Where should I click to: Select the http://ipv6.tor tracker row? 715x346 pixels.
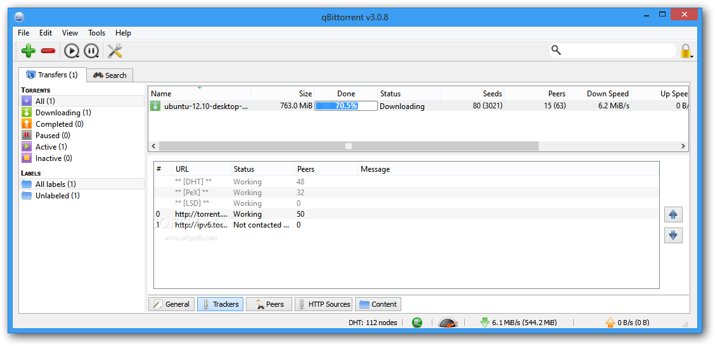[x=406, y=225]
